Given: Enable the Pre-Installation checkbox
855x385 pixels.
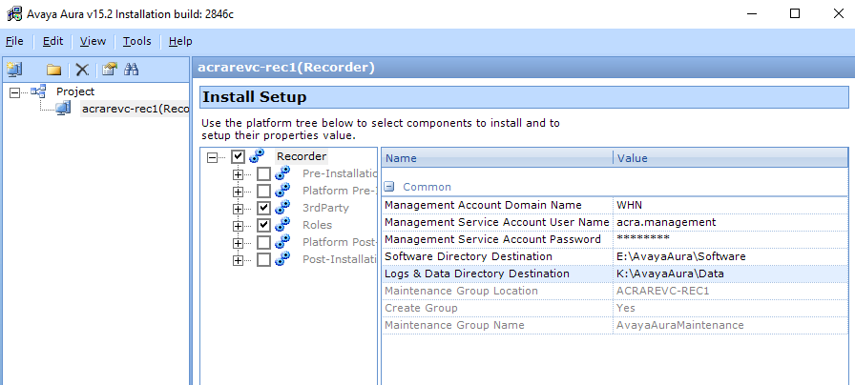Looking at the screenshot, I should (263, 173).
